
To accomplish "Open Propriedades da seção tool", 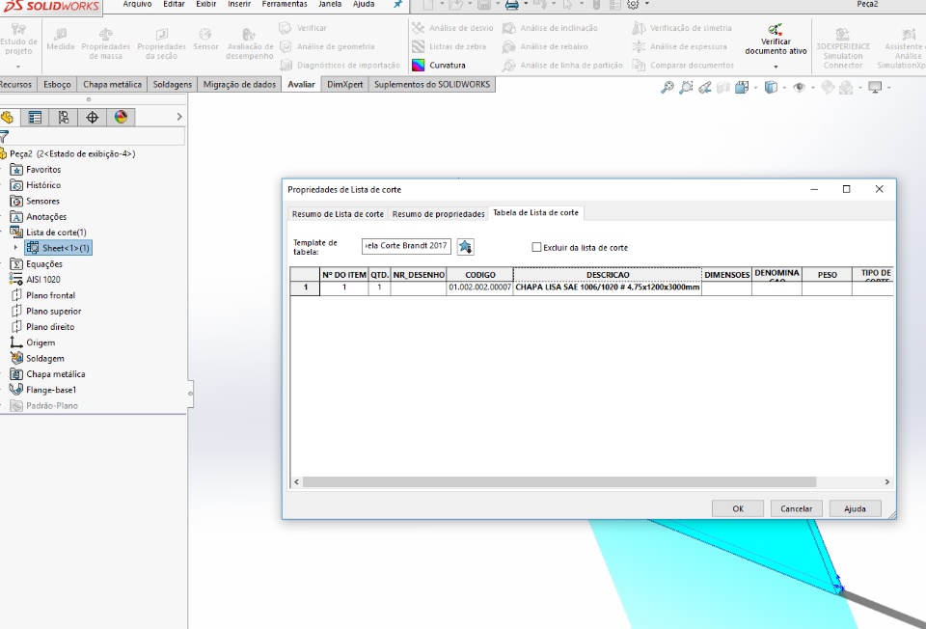I will 161,43.
